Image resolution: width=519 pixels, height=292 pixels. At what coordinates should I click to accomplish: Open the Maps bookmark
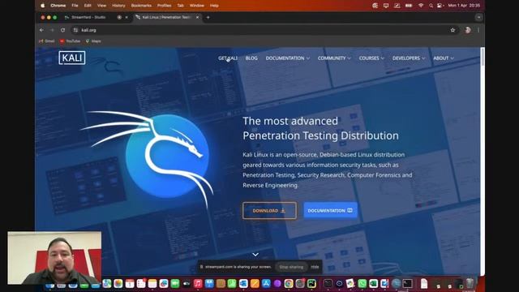coord(93,41)
